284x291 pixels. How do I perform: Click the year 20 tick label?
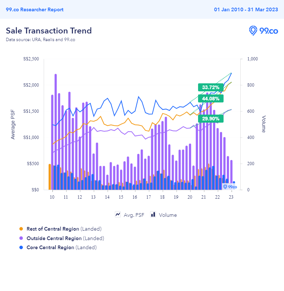coord(190,197)
